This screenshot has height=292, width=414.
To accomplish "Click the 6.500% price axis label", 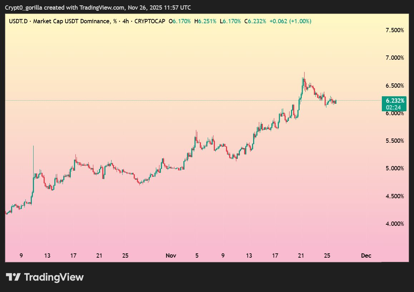I will 395,86.
